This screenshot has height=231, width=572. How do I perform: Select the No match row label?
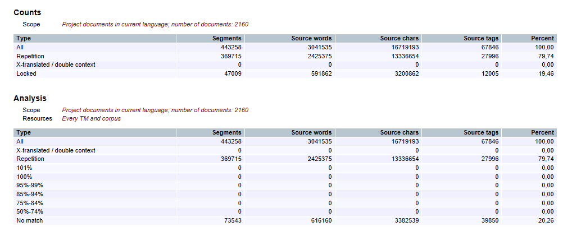pyautogui.click(x=30, y=220)
